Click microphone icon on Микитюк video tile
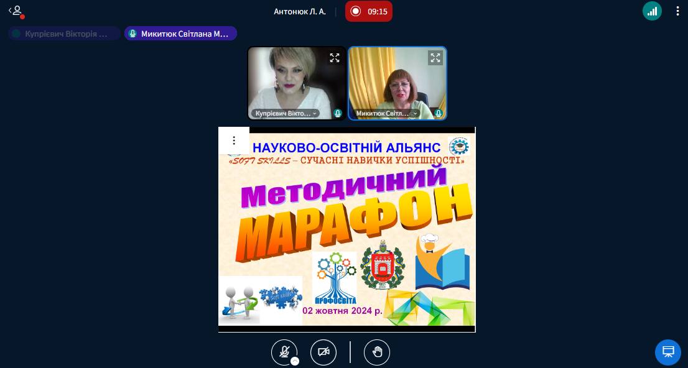The image size is (688, 368). coord(439,114)
